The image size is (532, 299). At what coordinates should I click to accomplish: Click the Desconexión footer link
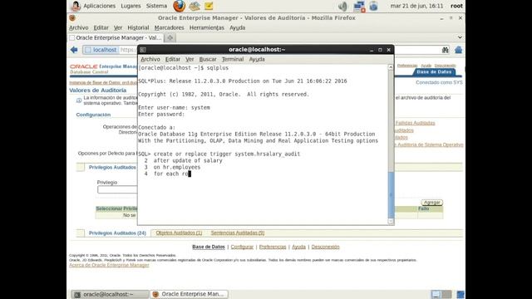[325, 247]
